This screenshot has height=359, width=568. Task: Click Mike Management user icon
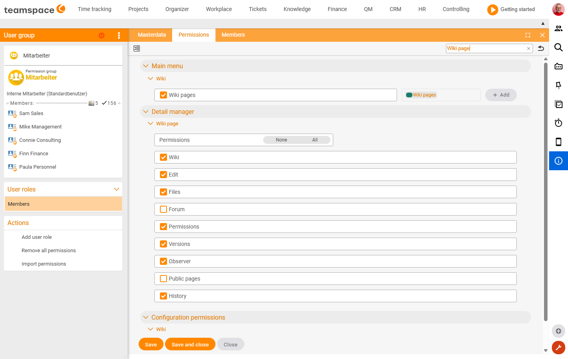point(12,127)
